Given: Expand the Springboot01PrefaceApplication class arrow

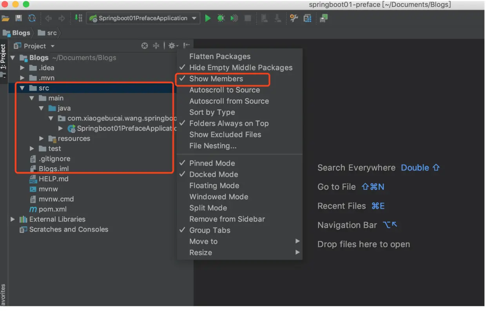Looking at the screenshot, I should pos(61,128).
